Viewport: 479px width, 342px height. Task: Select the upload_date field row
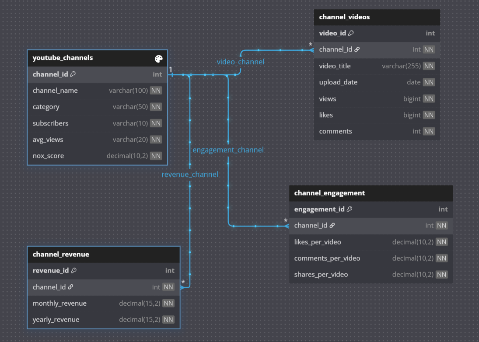tap(377, 83)
